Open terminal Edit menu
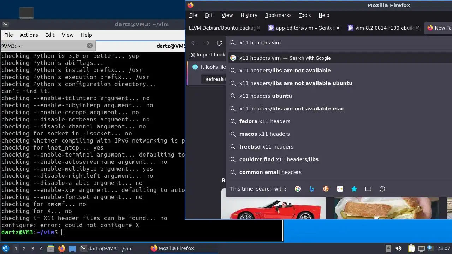The height and width of the screenshot is (254, 452). point(50,35)
